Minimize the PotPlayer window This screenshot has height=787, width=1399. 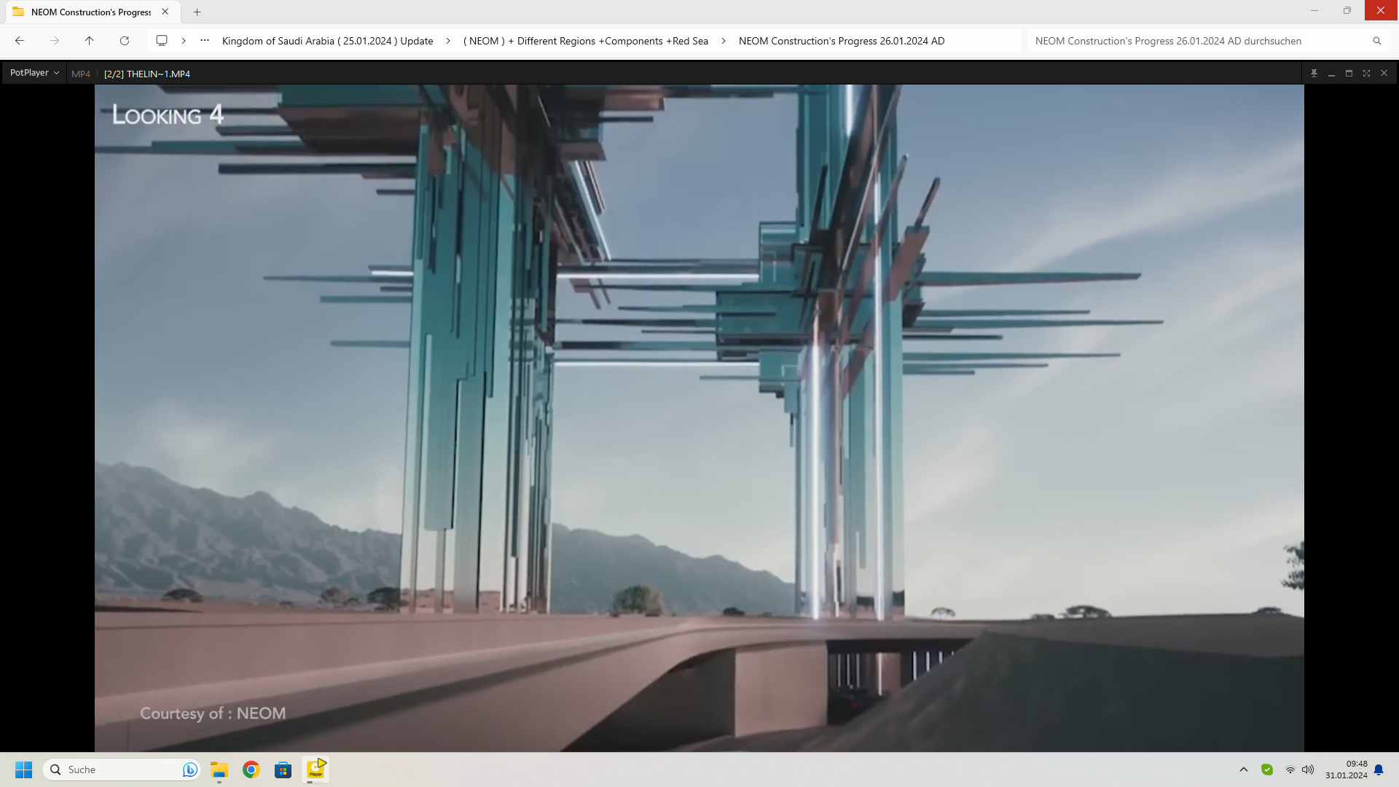tap(1331, 74)
